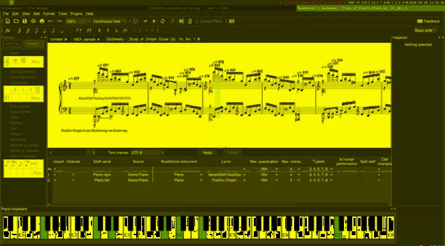Close the Godowsky Study of Chopin tab
The image size is (445, 246).
pyautogui.click(x=199, y=39)
